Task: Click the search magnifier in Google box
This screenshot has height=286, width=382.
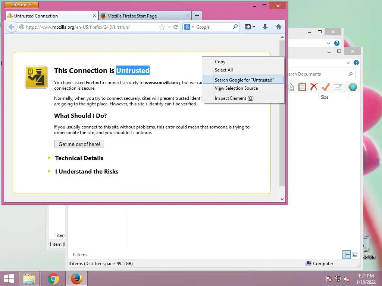Action: [x=235, y=26]
